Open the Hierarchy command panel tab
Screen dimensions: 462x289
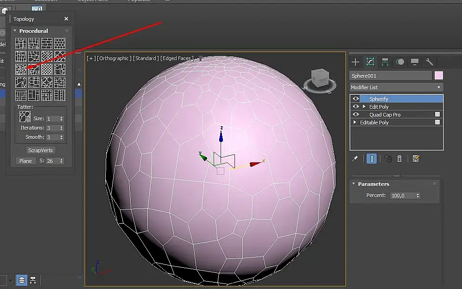[385, 62]
